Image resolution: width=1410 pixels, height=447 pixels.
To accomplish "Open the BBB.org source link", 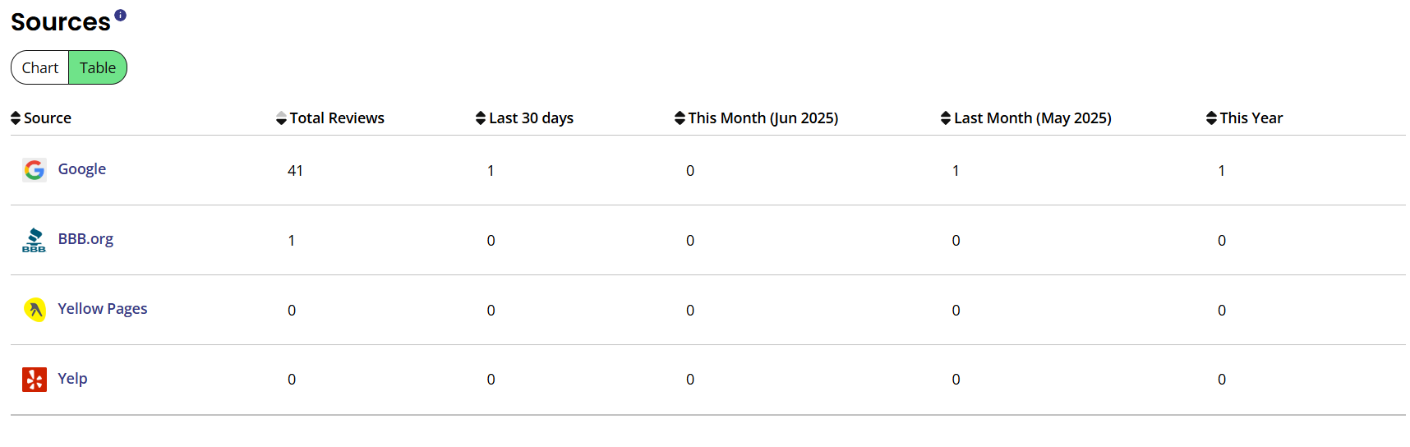I will (x=85, y=239).
